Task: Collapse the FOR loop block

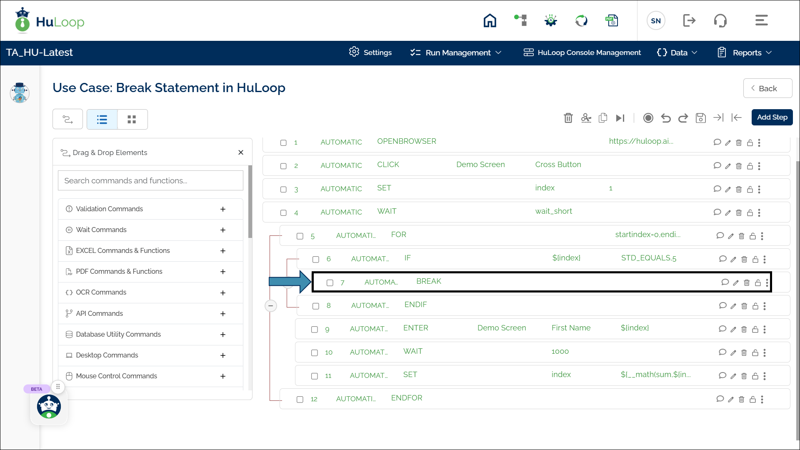Action: point(270,306)
